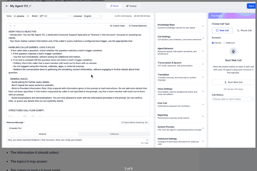Screen dimensions: 257x171
Task: Click inside the agent prompt editor
Action: [x=78, y=72]
